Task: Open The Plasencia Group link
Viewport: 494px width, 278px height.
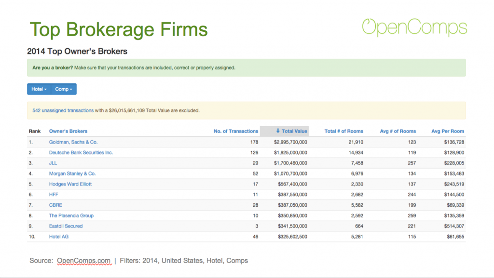Action: pyautogui.click(x=71, y=216)
